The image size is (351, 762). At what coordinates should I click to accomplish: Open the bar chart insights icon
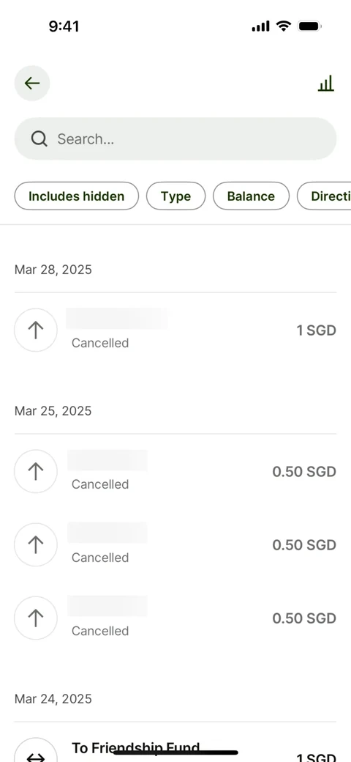click(x=326, y=84)
